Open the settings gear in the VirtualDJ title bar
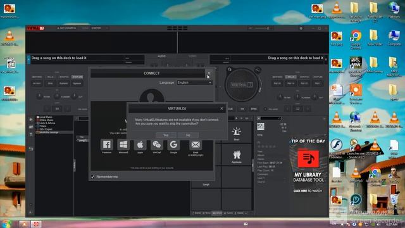Viewport: 405px width, 228px height. (x=301, y=28)
